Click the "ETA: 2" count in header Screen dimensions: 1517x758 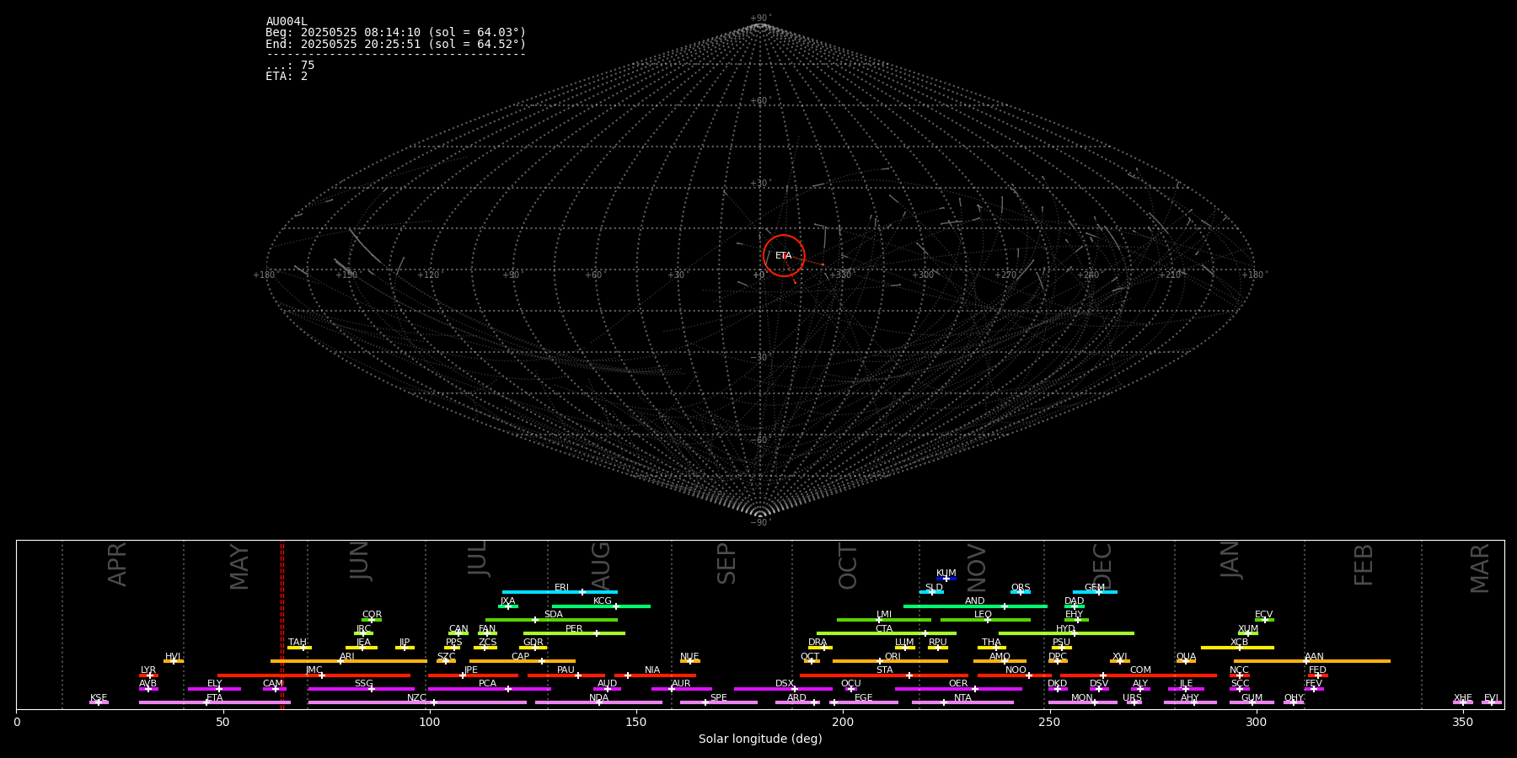coord(287,77)
